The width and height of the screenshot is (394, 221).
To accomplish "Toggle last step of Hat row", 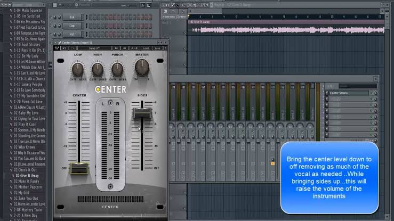I will (150, 34).
